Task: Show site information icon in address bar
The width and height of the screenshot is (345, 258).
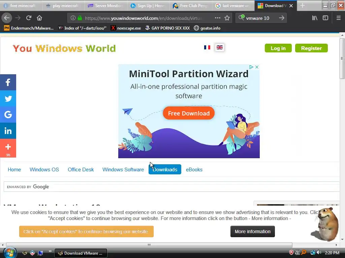Action: pyautogui.click(x=73, y=18)
